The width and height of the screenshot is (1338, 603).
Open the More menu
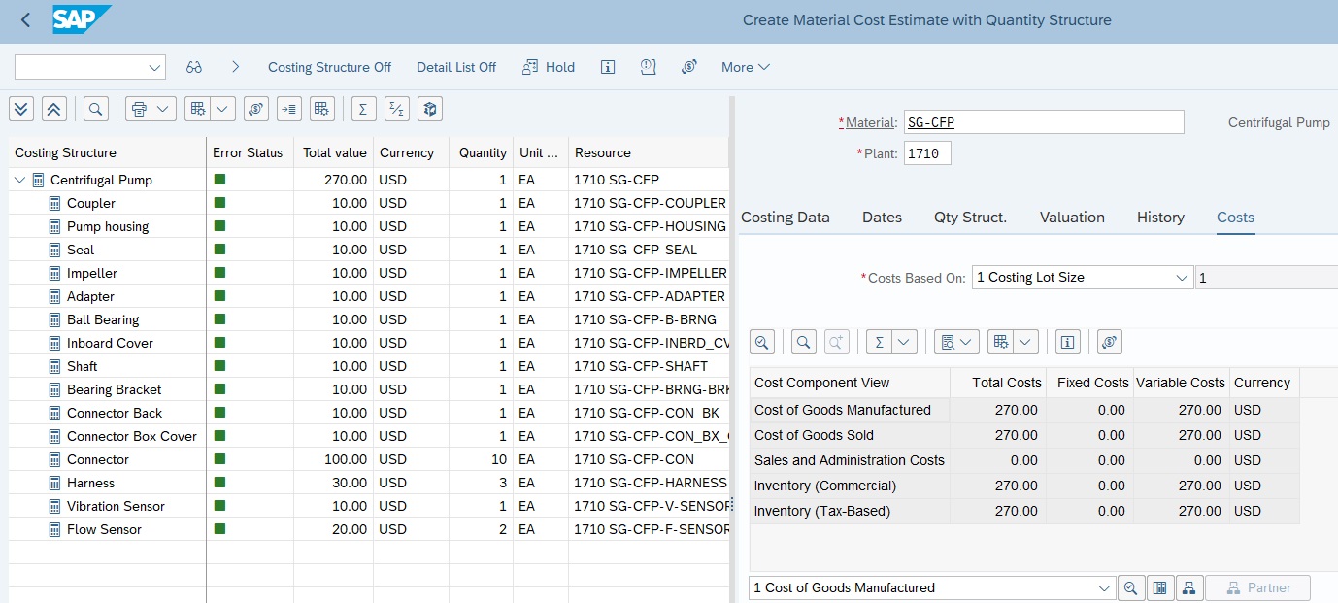tap(746, 67)
